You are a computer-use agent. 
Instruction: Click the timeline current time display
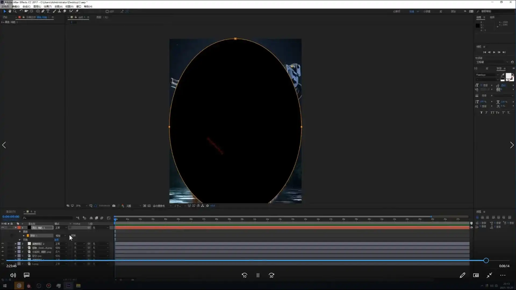pyautogui.click(x=11, y=217)
